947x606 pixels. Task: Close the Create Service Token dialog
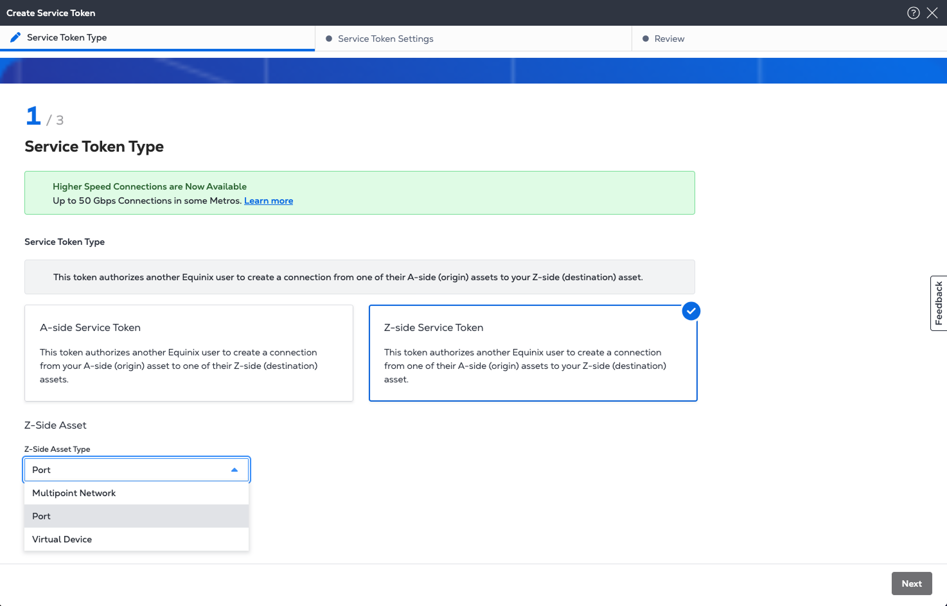[x=932, y=13]
